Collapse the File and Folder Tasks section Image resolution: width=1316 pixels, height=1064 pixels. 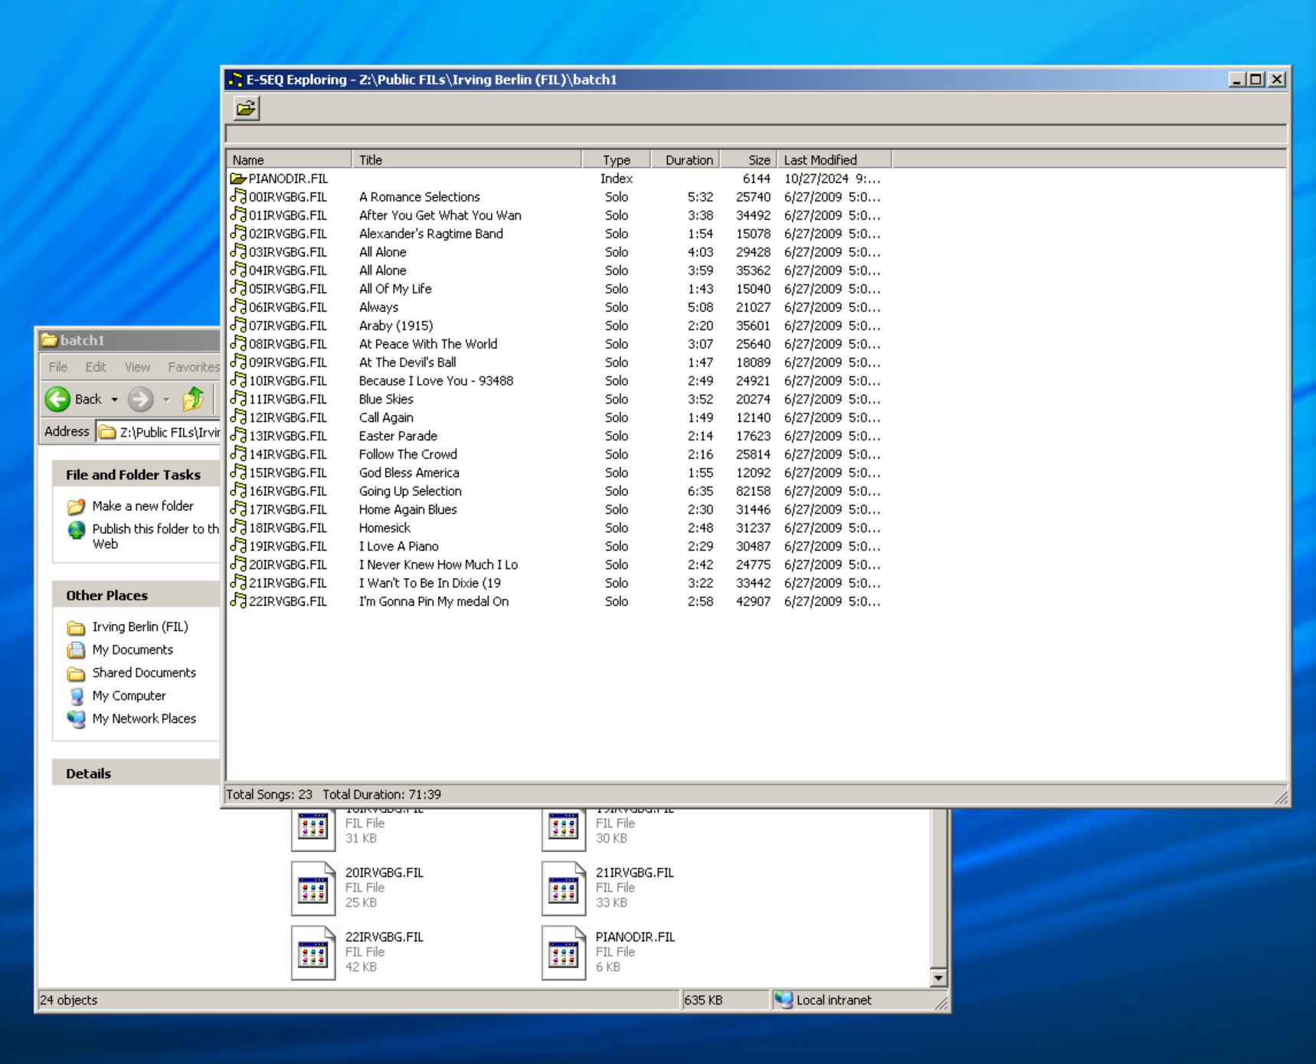(136, 475)
